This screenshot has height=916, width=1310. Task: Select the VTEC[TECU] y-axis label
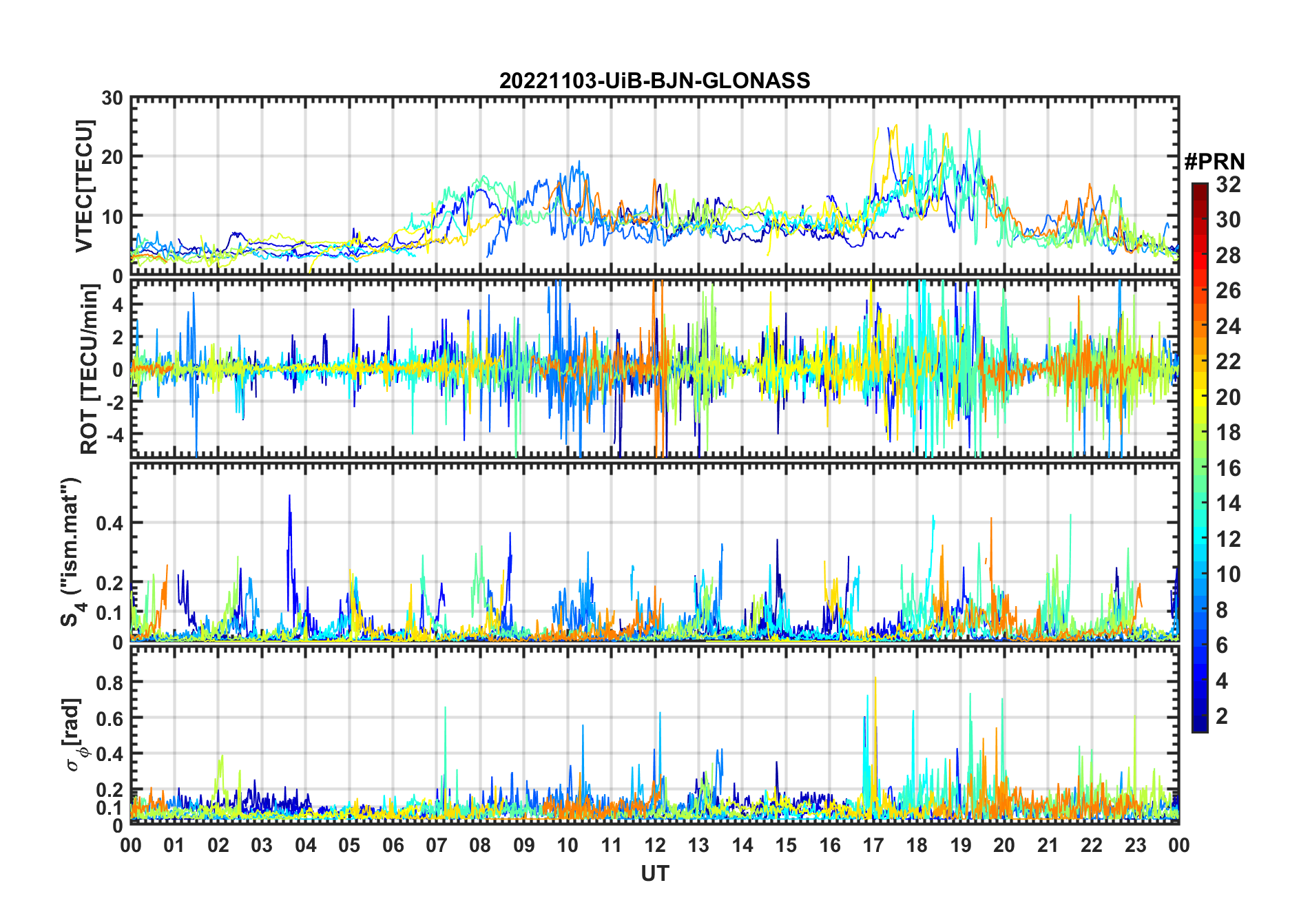tap(84, 186)
